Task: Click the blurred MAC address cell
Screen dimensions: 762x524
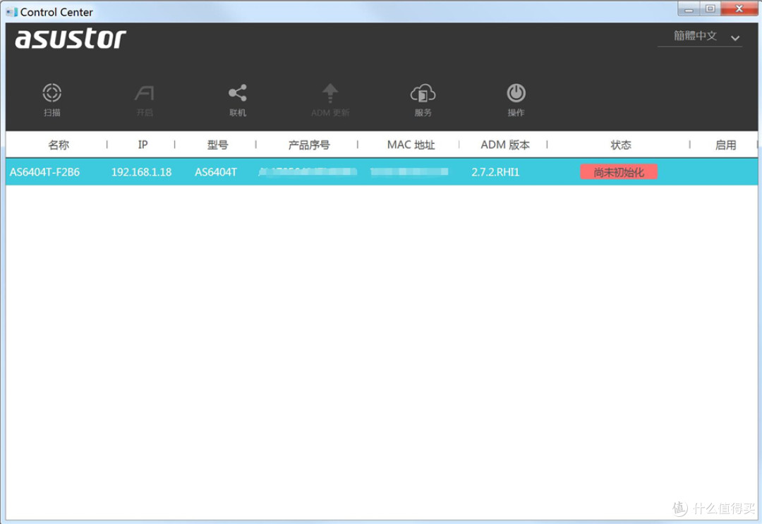Action: tap(409, 171)
